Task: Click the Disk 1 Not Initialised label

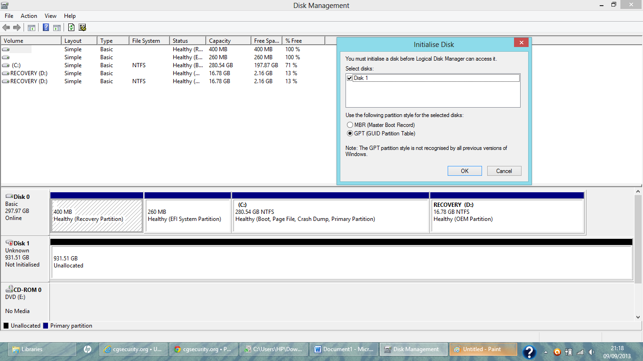Action: tap(22, 265)
